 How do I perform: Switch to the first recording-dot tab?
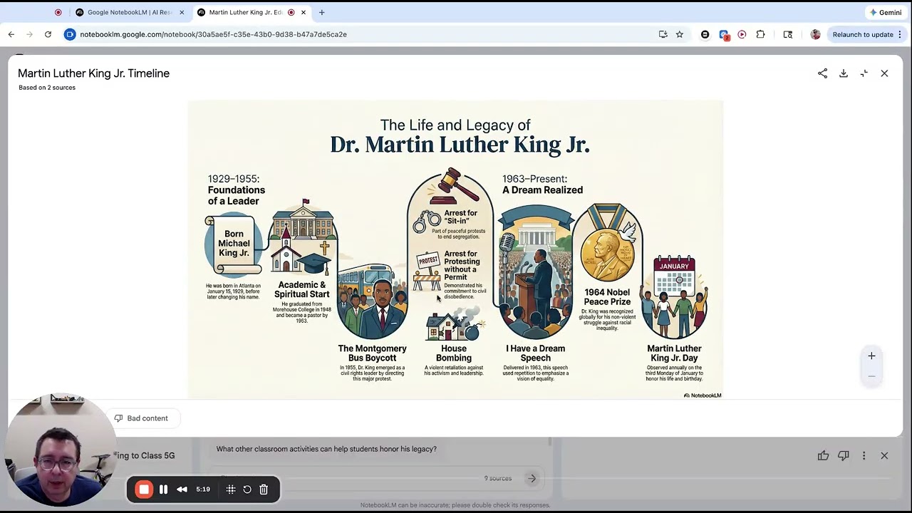point(58,12)
